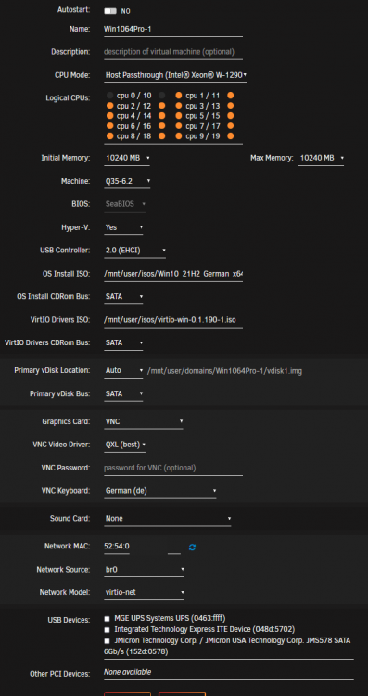Click the 'USB Devices:' label
The height and width of the screenshot is (696, 368).
point(69,620)
